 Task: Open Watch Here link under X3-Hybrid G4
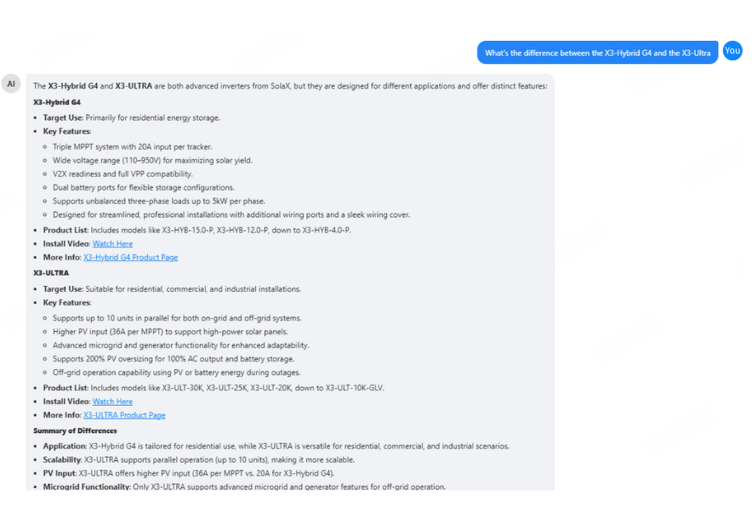click(x=112, y=244)
